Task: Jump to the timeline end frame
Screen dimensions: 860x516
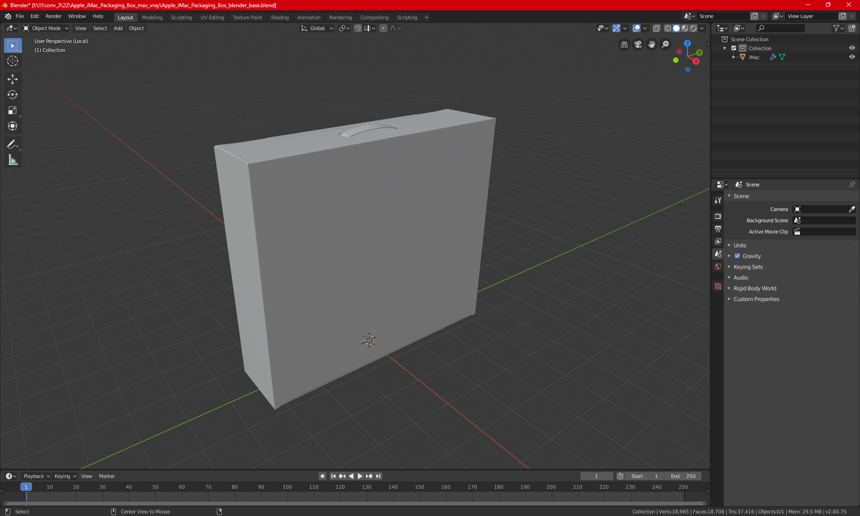Action: [378, 476]
